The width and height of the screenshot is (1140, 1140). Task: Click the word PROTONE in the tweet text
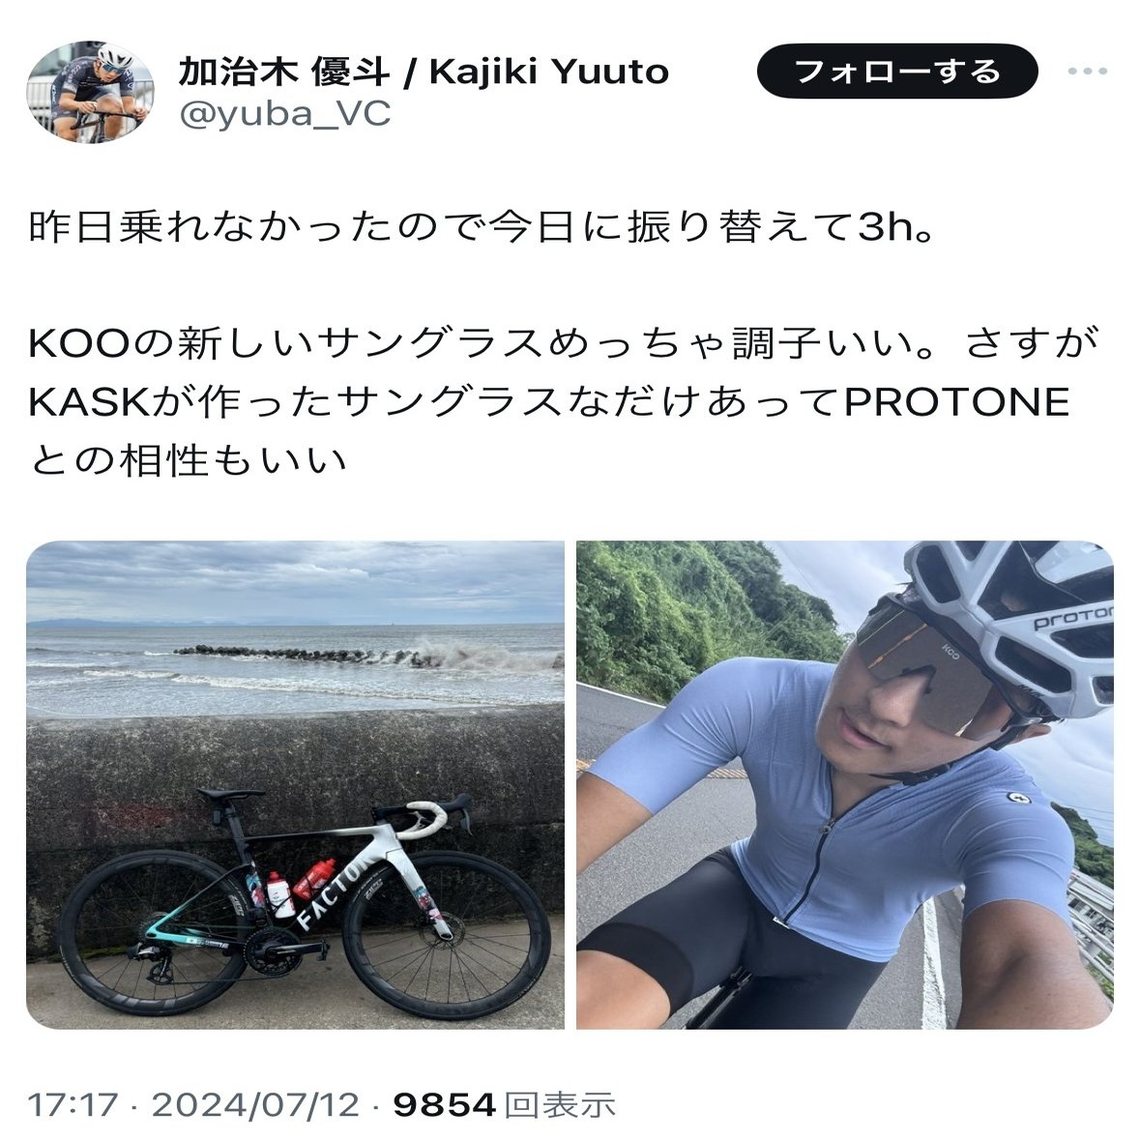(x=957, y=402)
